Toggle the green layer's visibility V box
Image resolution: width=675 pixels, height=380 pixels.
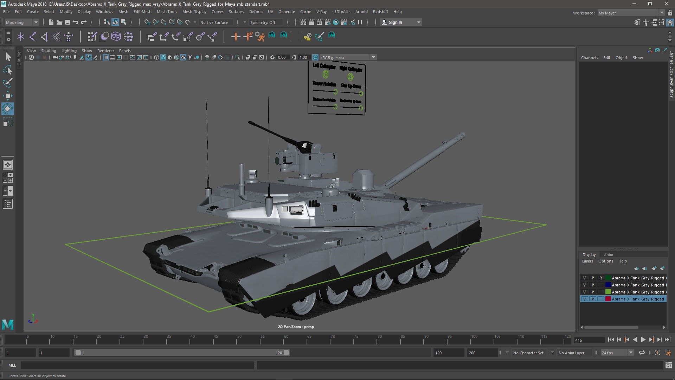(584, 292)
